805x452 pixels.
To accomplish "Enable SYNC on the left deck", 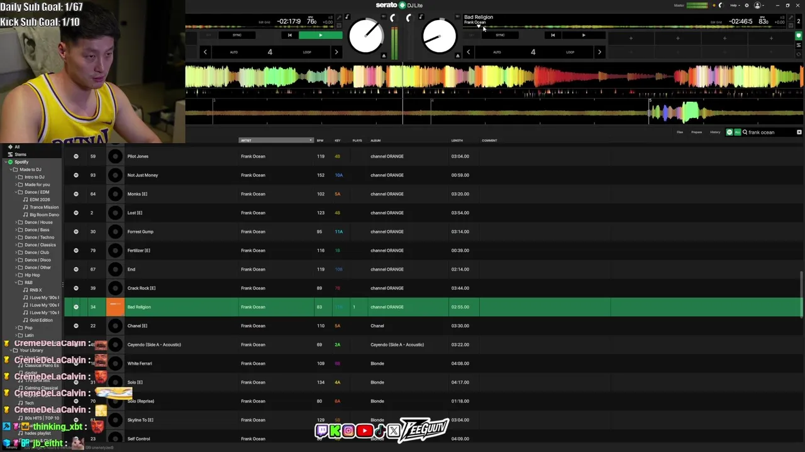I will tap(237, 35).
